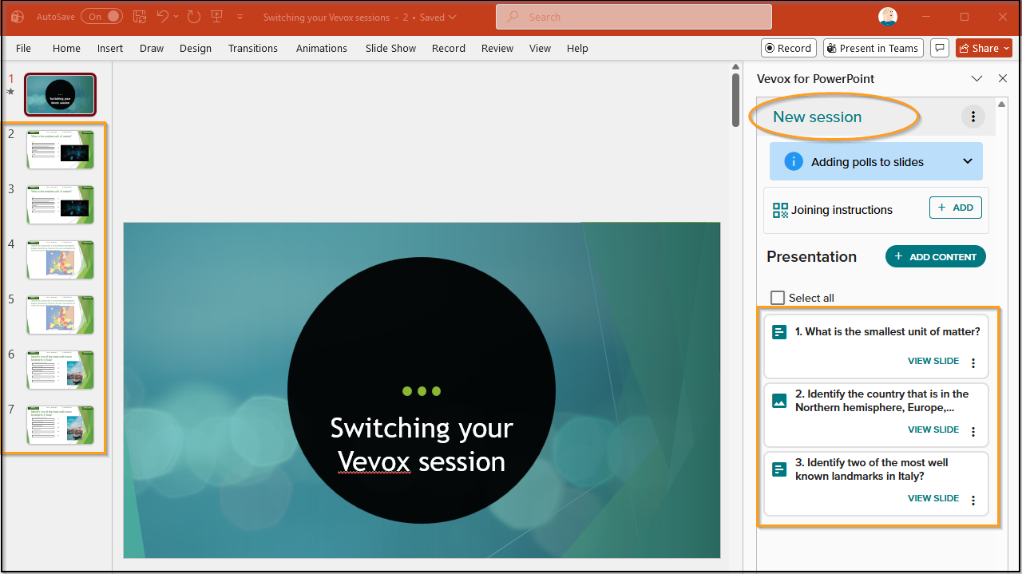The height and width of the screenshot is (574, 1022).
Task: Open the Vevox task pane options chevron
Action: pos(976,78)
